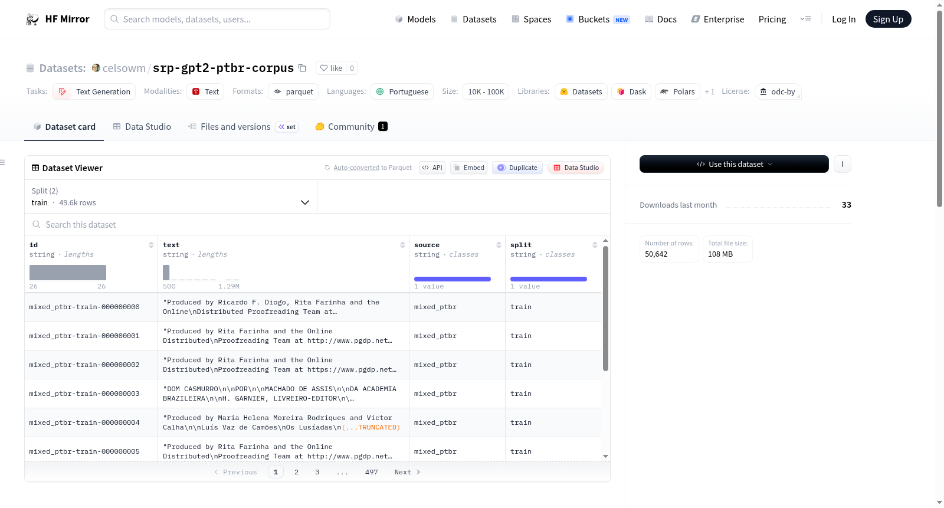The image size is (944, 508).
Task: Click the Embed button
Action: coord(468,168)
